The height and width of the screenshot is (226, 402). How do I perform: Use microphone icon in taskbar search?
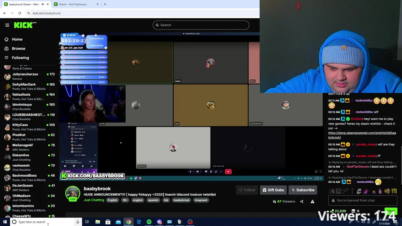(x=78, y=222)
